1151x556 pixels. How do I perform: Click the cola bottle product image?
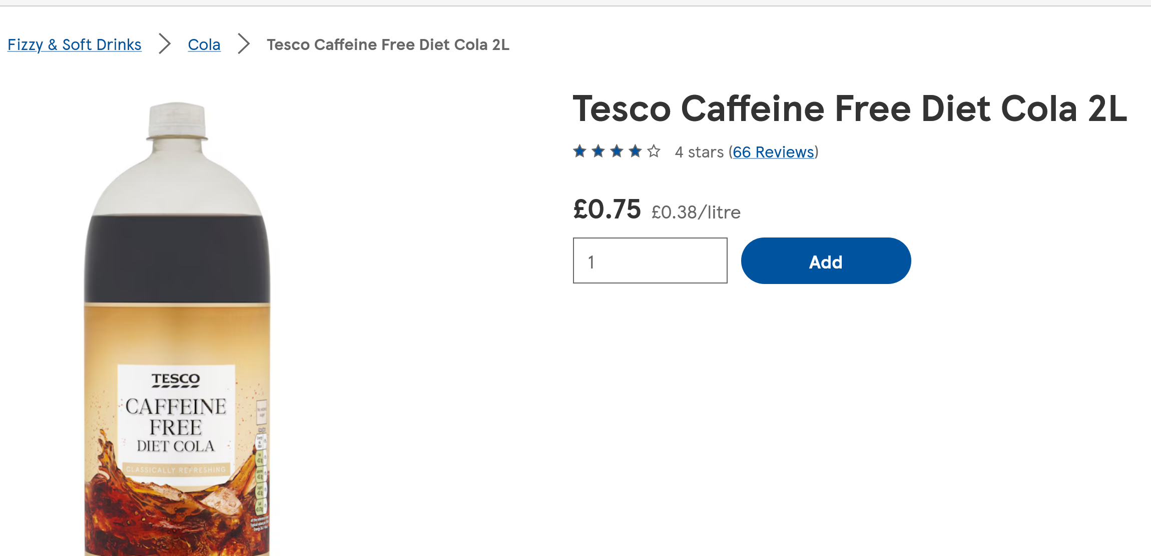click(x=177, y=260)
